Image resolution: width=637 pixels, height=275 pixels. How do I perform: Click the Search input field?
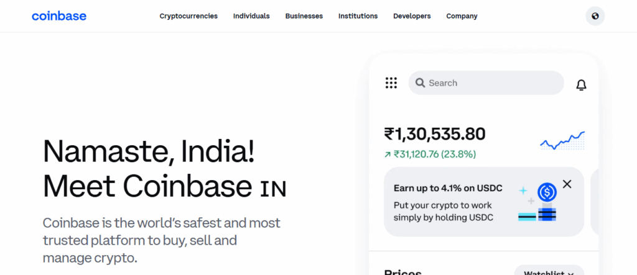[491, 83]
